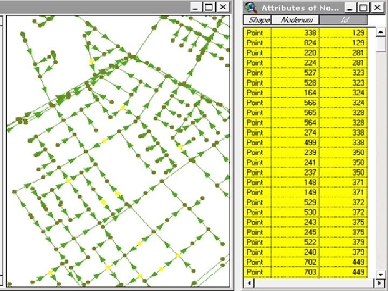Select Nodenum cell 164

pos(295,93)
